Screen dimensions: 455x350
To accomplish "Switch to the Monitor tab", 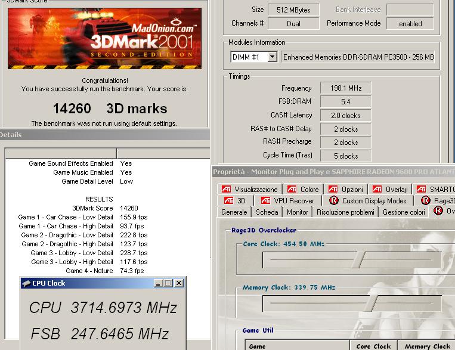I will 297,212.
